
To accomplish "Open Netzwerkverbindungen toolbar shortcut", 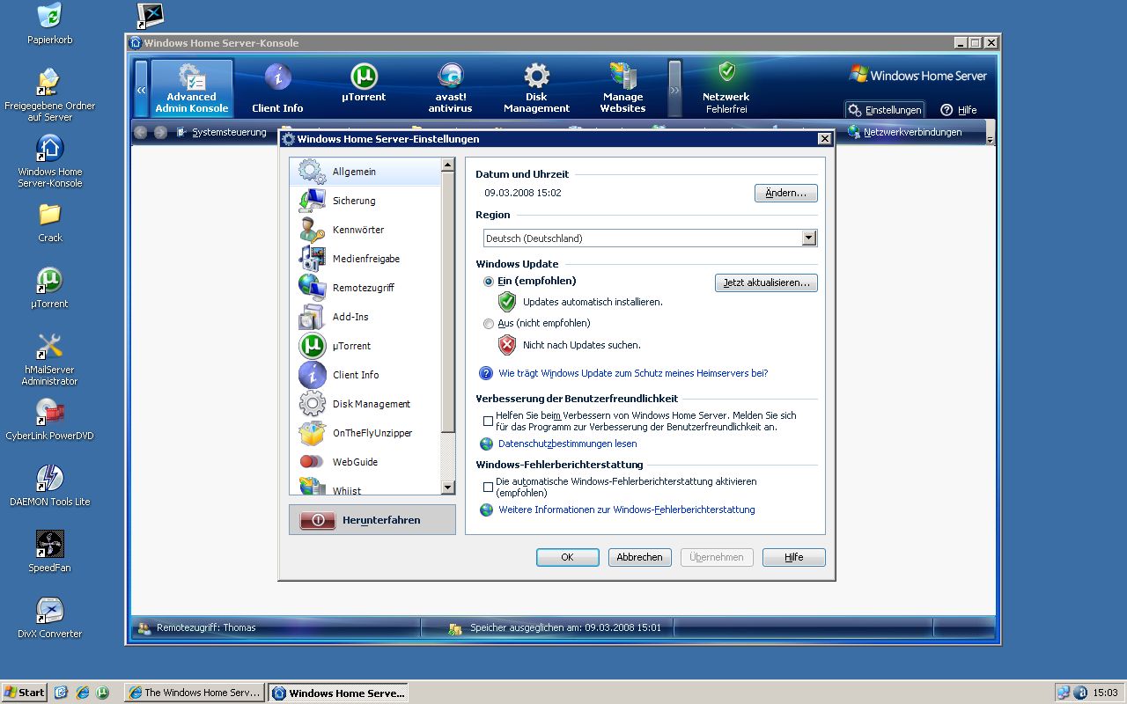I will pyautogui.click(x=905, y=132).
